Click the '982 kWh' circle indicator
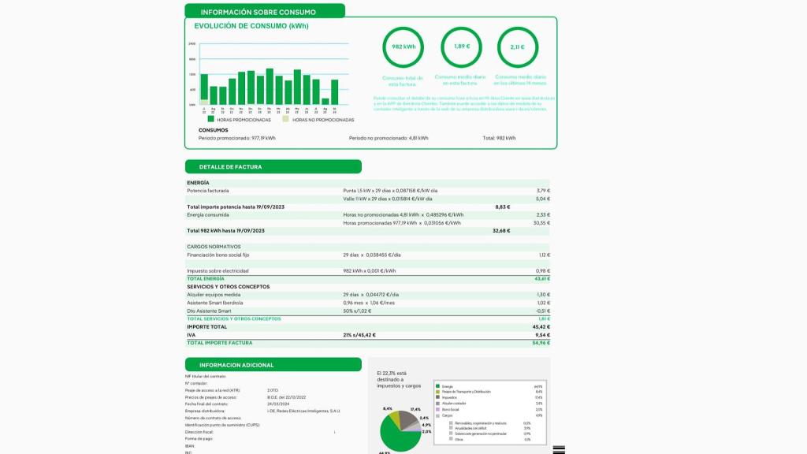Screen dimensions: 807x454 point(403,47)
